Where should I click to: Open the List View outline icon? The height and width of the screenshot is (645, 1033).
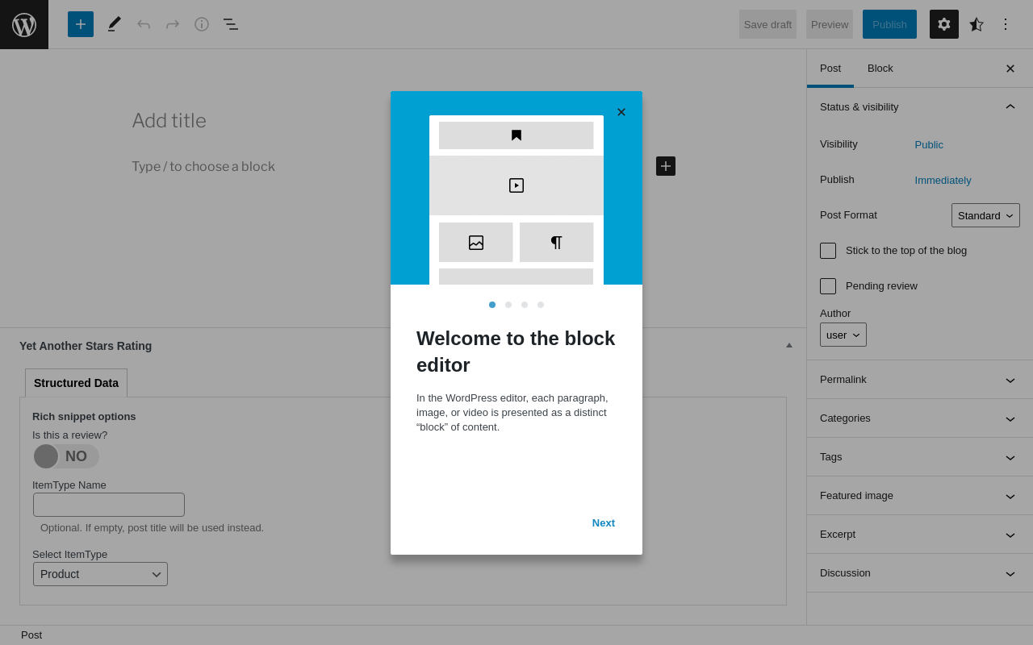pyautogui.click(x=231, y=24)
